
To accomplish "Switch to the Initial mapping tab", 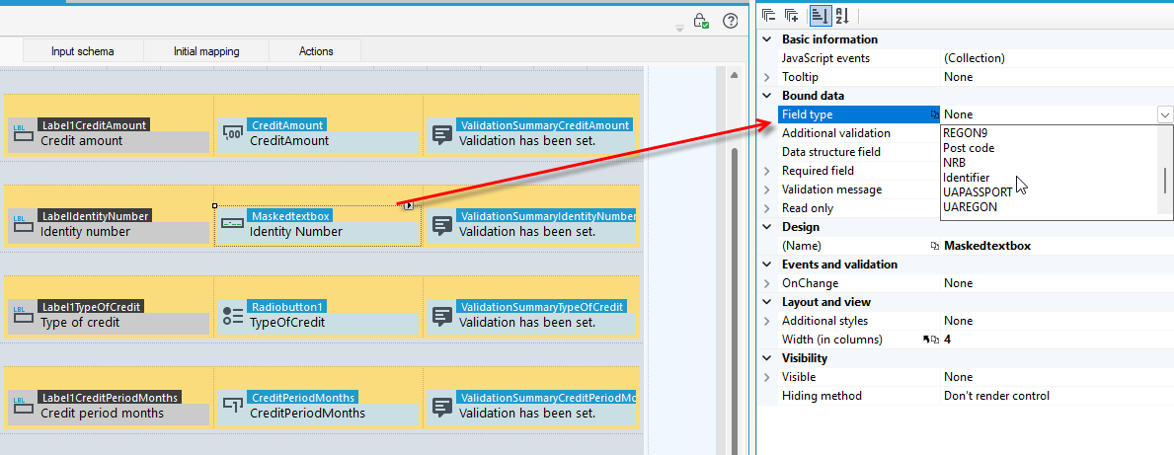I will (x=206, y=51).
